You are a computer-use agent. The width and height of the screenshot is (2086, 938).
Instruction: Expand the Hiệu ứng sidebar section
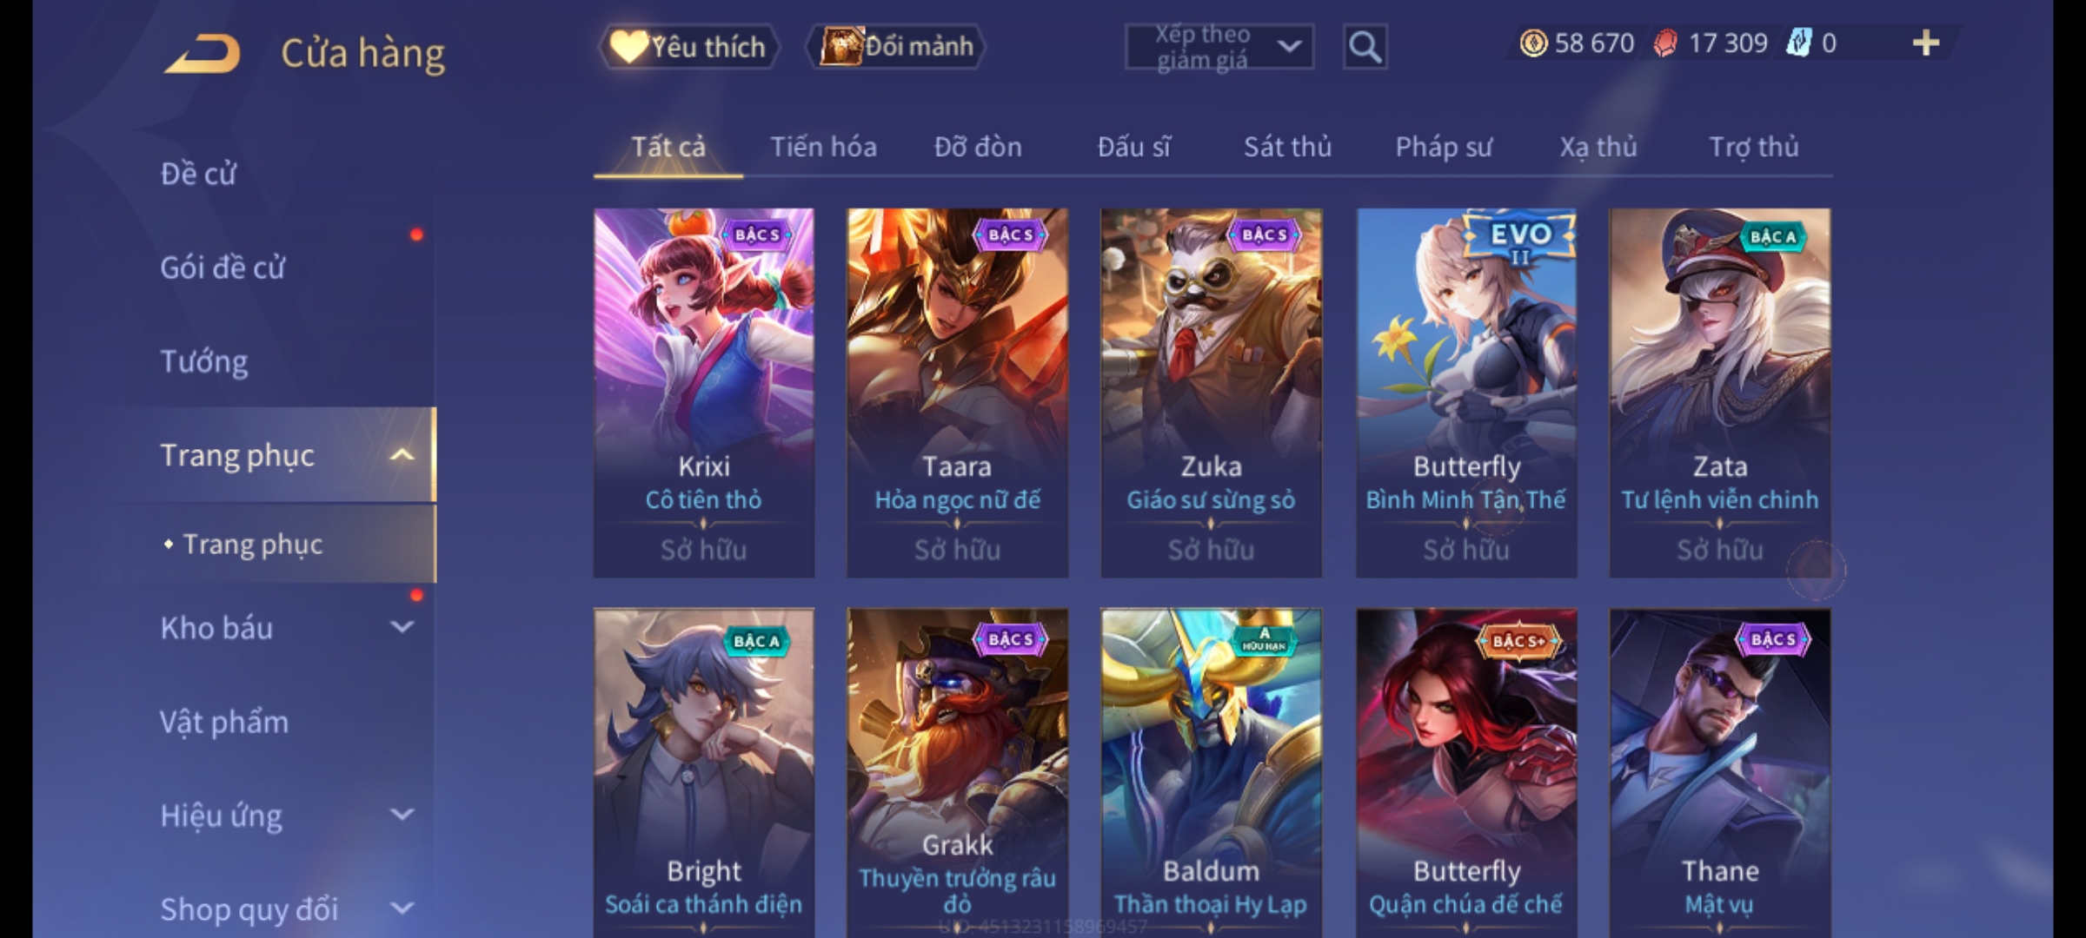coord(402,815)
